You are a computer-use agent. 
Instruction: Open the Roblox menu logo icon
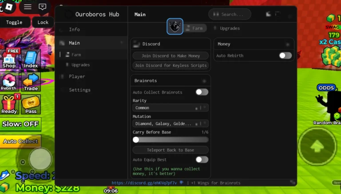(9, 7)
